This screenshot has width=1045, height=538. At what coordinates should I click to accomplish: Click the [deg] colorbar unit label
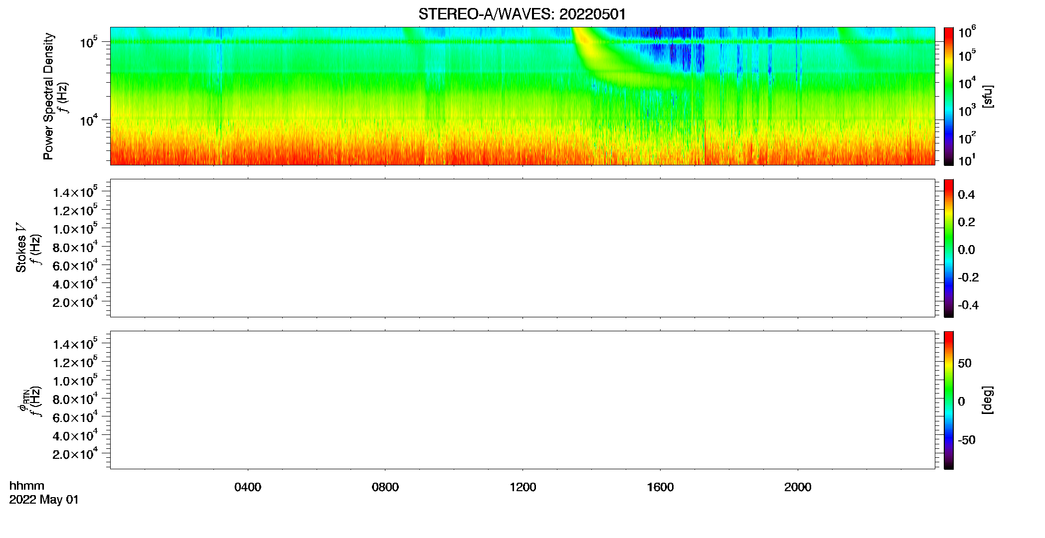(988, 400)
